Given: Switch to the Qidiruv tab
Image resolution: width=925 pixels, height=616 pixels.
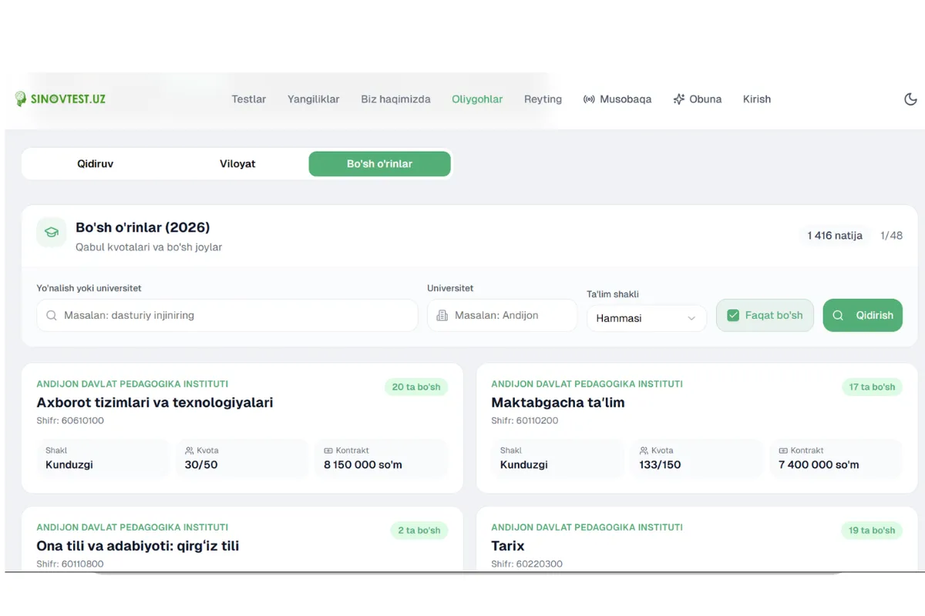Looking at the screenshot, I should pyautogui.click(x=96, y=164).
